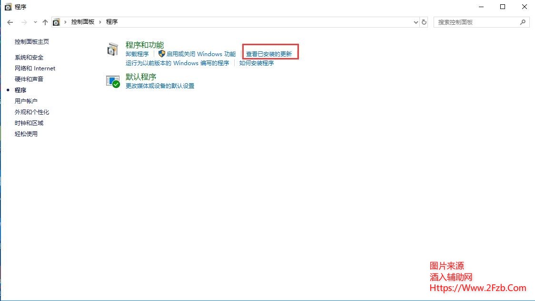Go up one level with up arrow
The width and height of the screenshot is (535, 301).
click(45, 22)
